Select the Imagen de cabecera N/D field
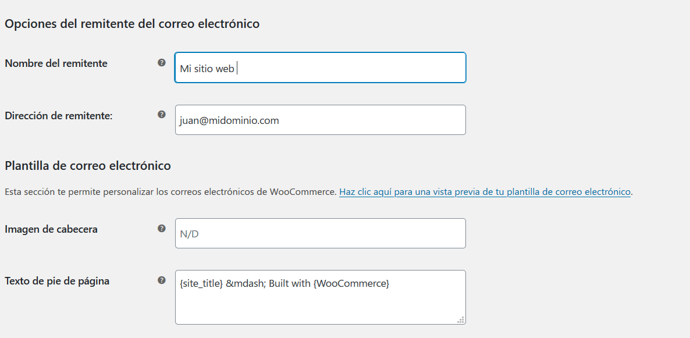The height and width of the screenshot is (338, 690). [x=321, y=233]
